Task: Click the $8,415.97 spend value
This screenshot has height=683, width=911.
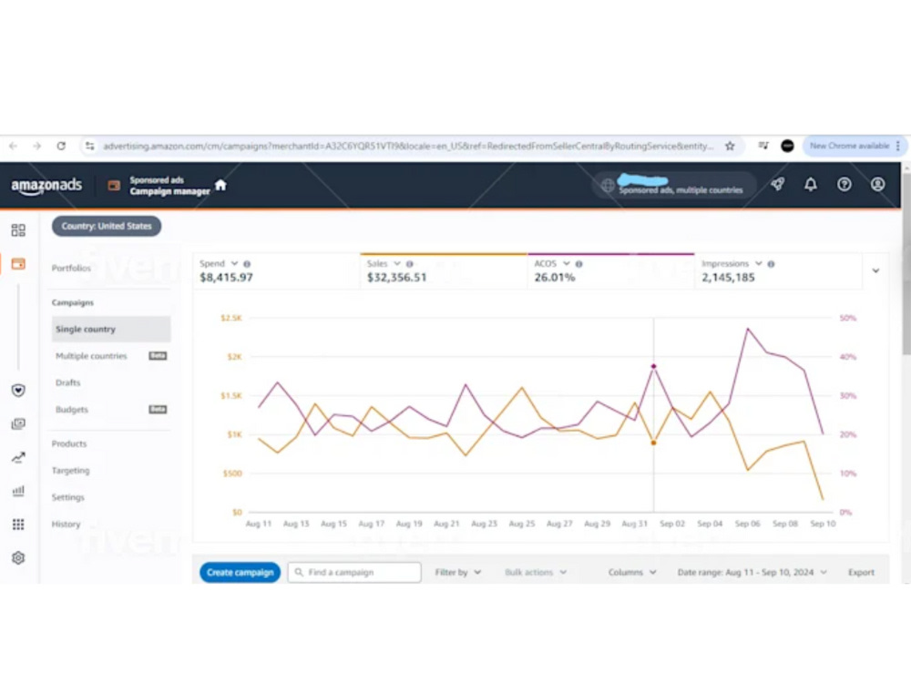Action: coord(226,278)
